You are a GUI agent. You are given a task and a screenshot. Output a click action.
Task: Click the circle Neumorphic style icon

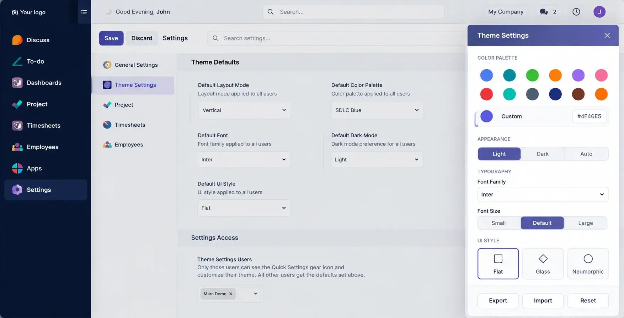(x=588, y=259)
